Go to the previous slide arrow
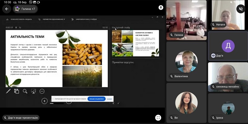Screen dimensions: 248x124 coord(45,101)
